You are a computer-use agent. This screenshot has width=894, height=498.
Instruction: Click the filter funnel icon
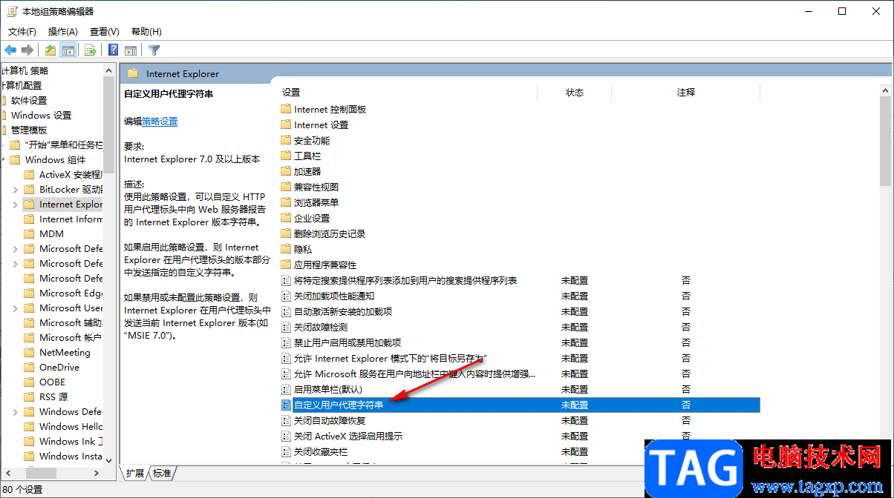[x=154, y=50]
